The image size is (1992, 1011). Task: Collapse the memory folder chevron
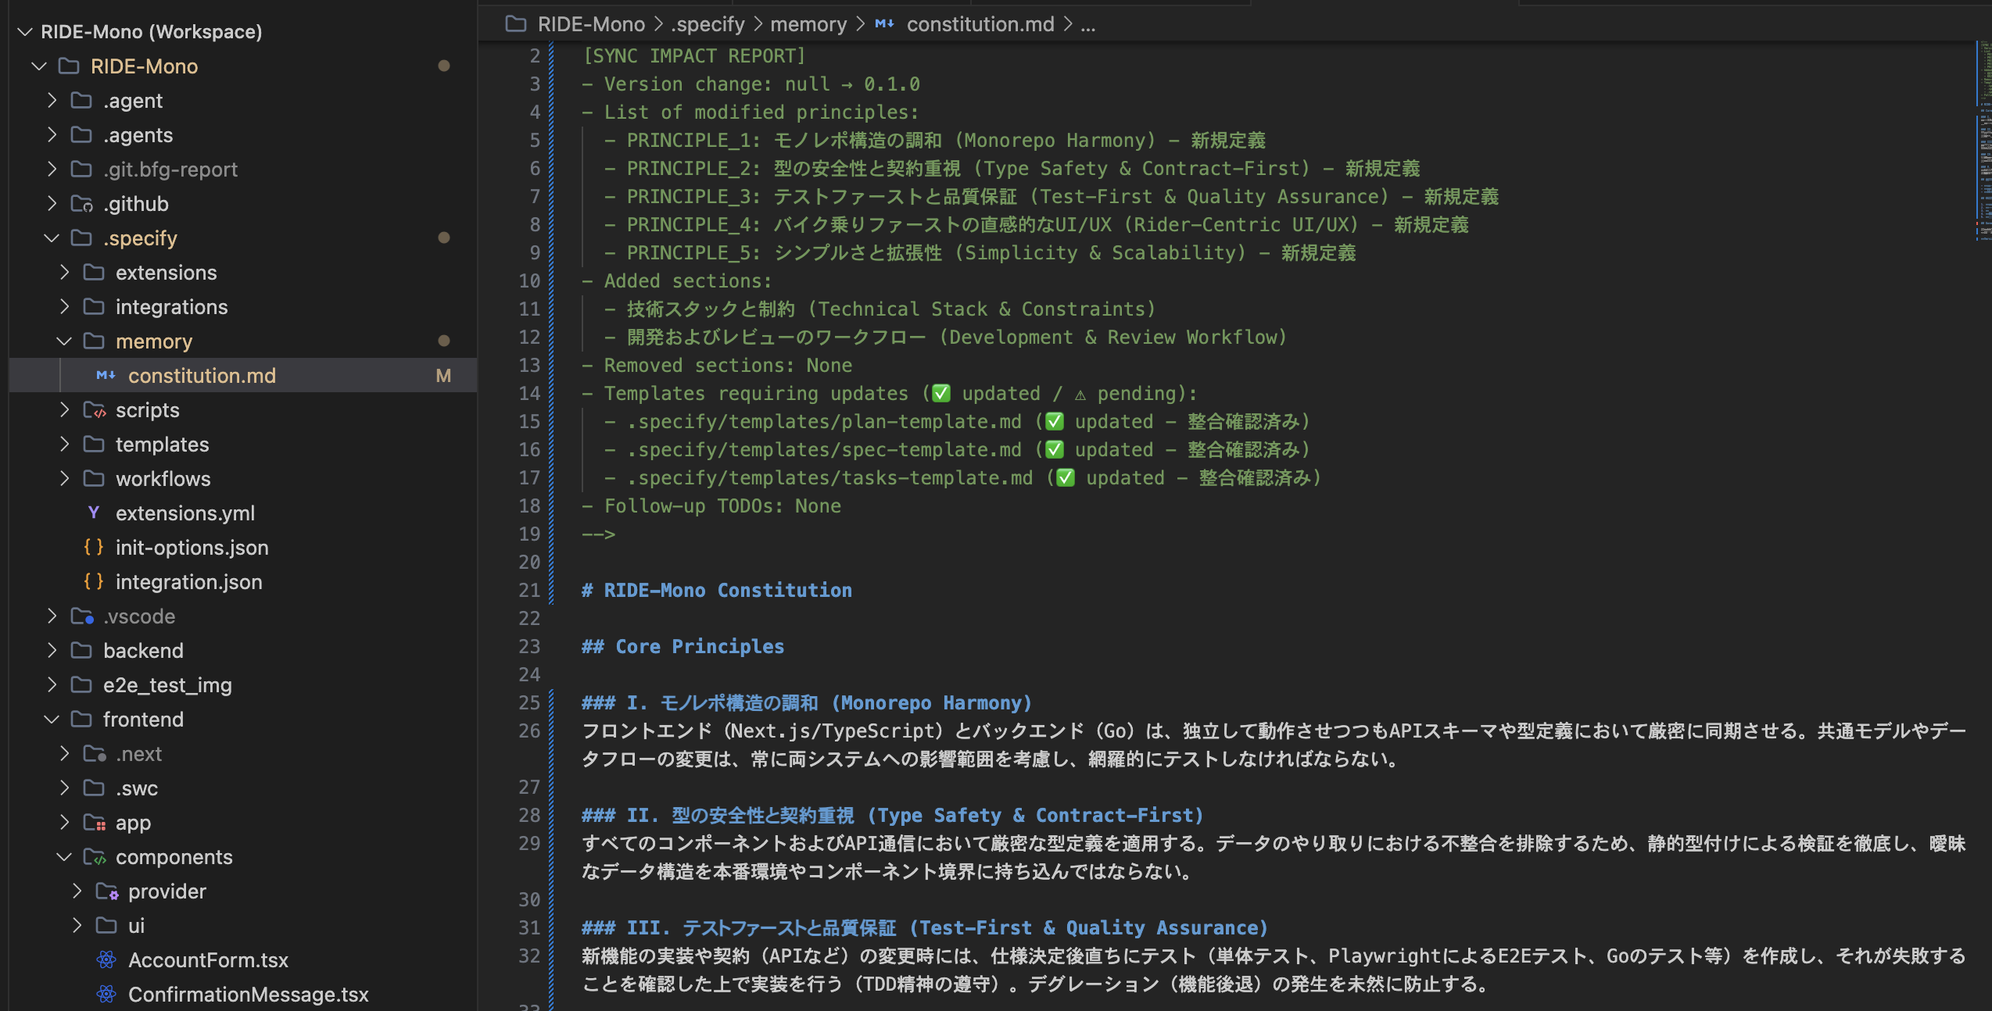pos(64,341)
